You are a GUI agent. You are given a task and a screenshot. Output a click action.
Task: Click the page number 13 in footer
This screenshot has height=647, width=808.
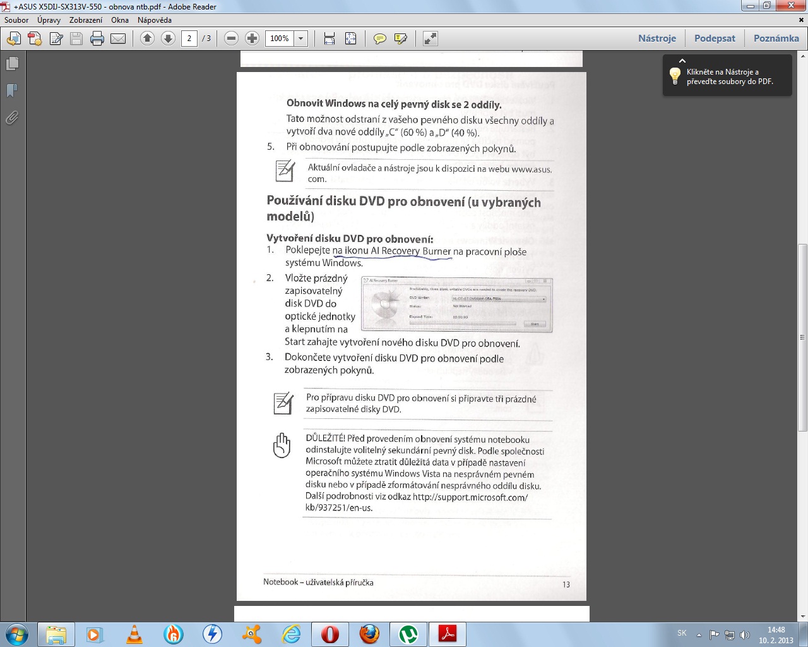coord(566,584)
